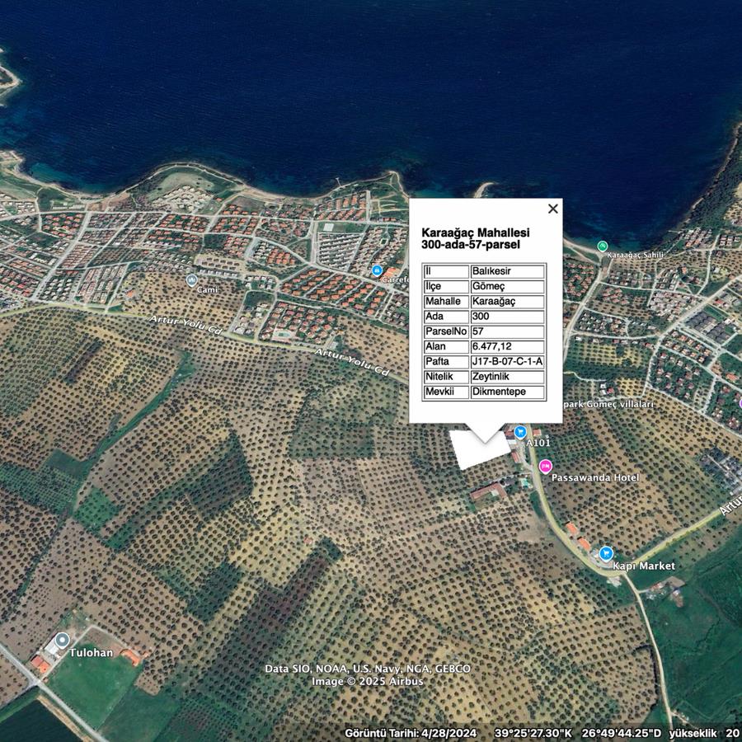Select the Pafta value J17-B-07-C-1-A

click(x=507, y=362)
